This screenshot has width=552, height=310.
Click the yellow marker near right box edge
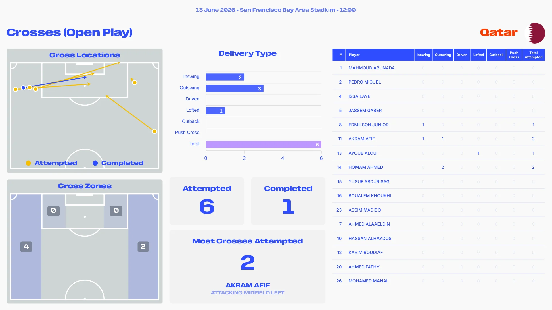click(135, 83)
